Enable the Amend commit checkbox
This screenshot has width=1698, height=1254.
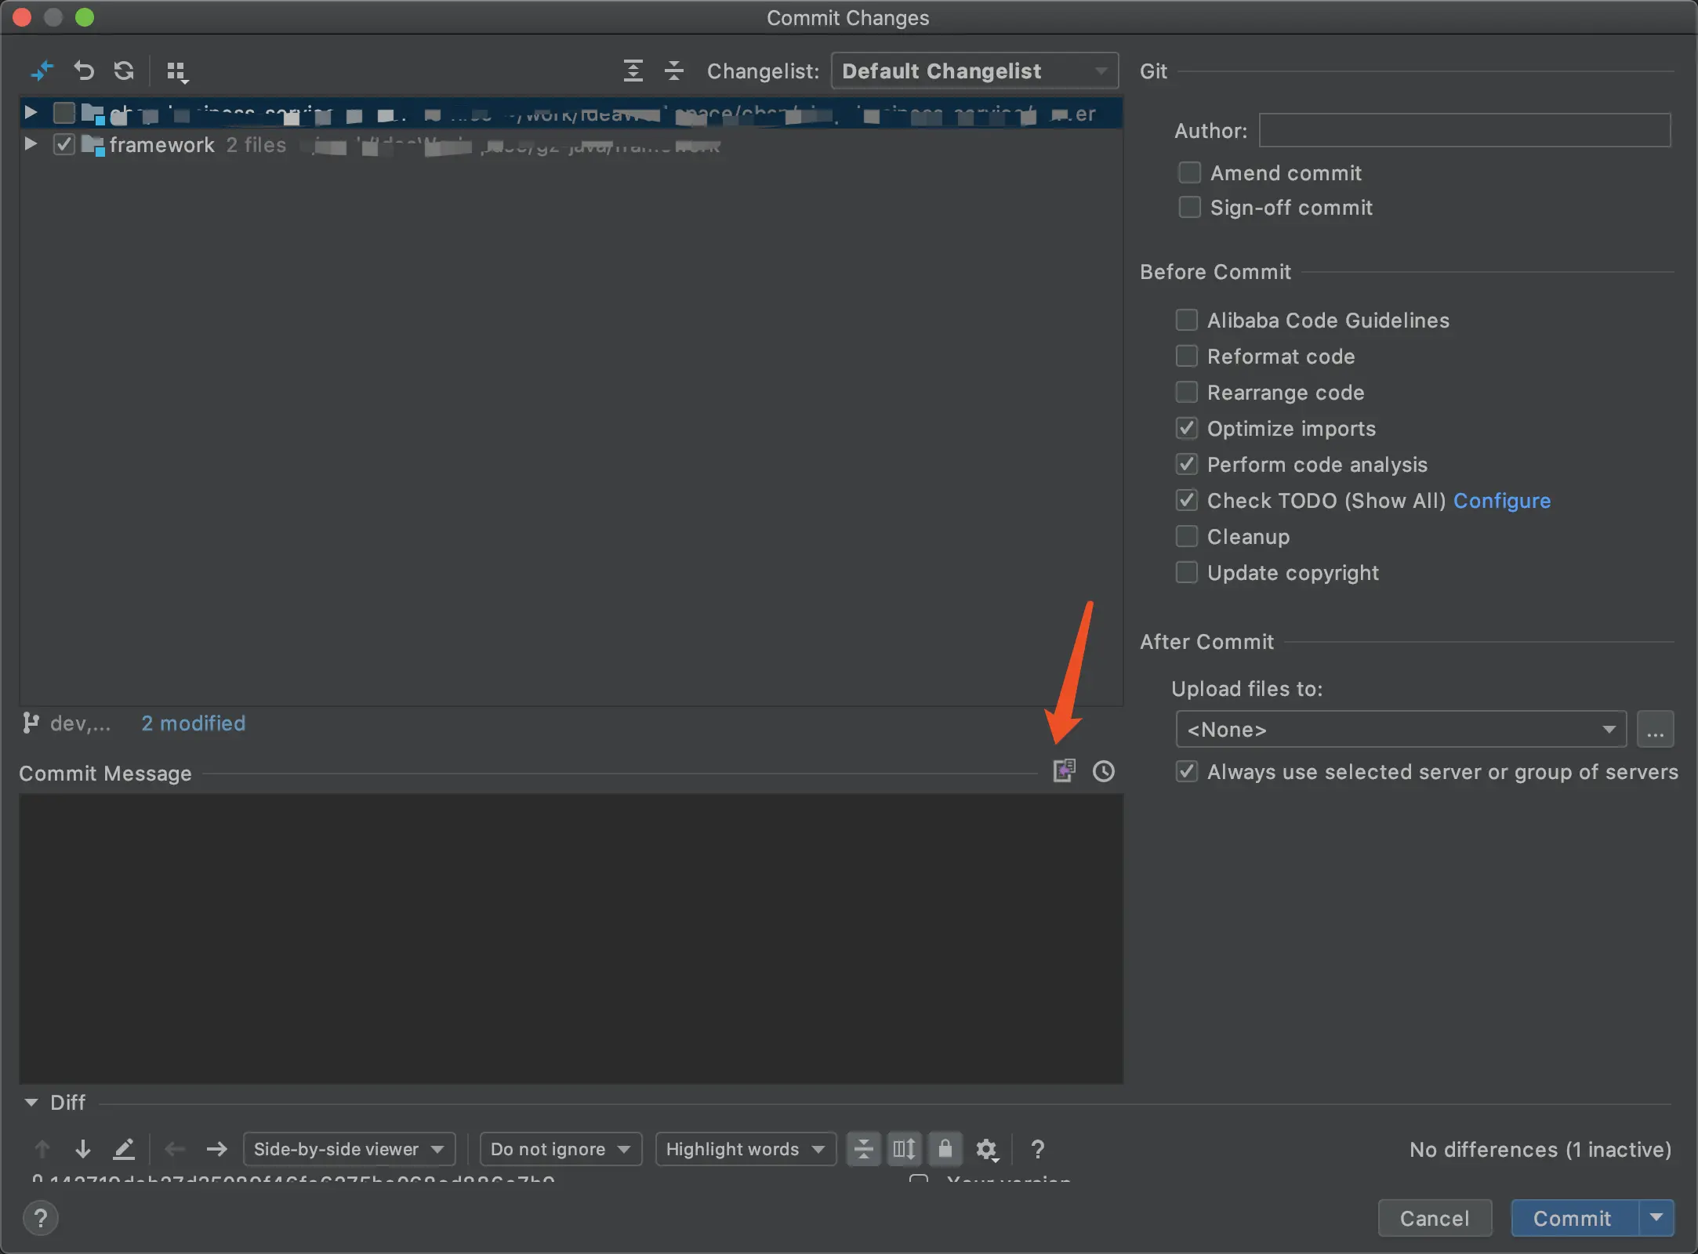pos(1189,172)
